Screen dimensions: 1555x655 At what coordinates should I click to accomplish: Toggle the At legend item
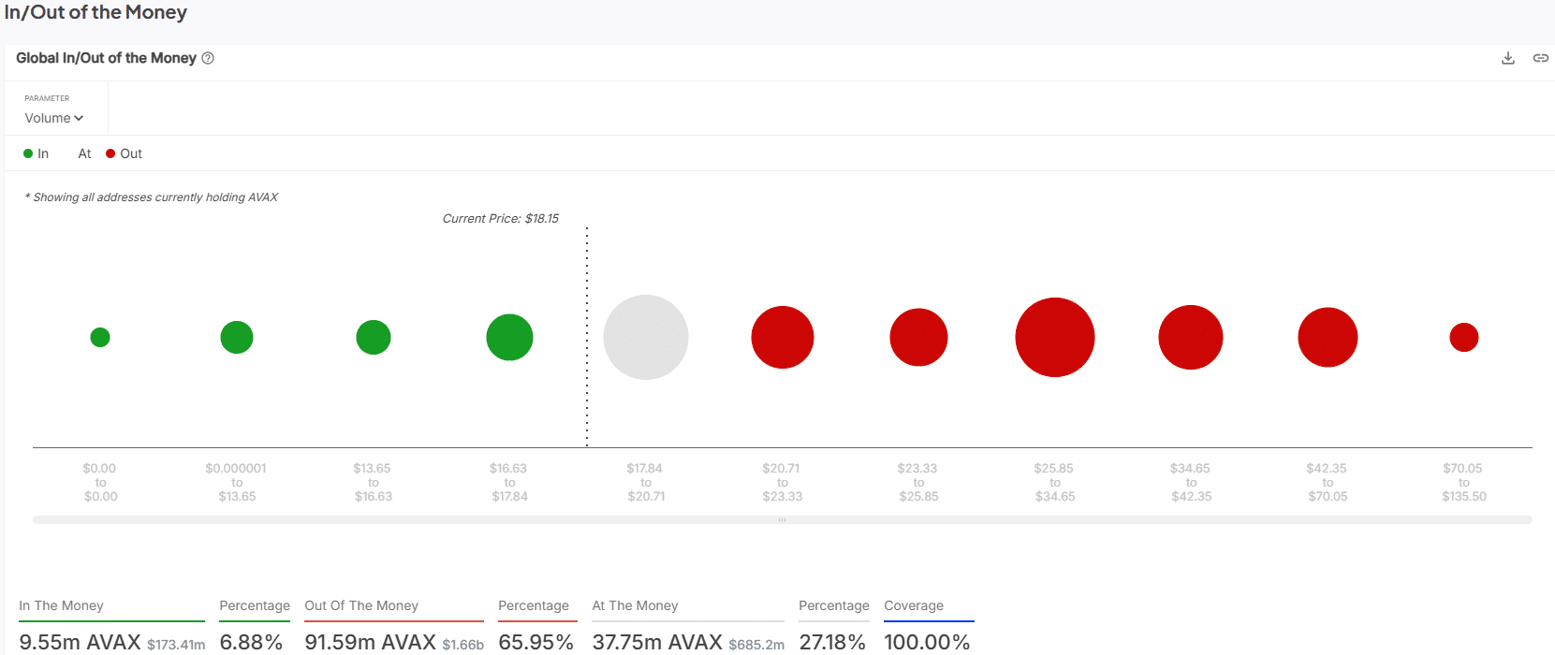(x=84, y=153)
